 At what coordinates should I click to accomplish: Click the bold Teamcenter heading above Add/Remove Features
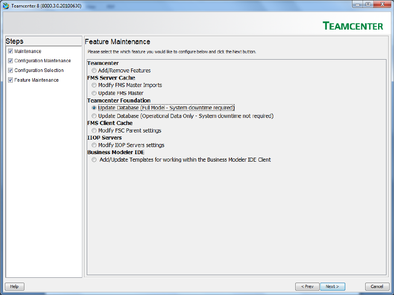[103, 63]
